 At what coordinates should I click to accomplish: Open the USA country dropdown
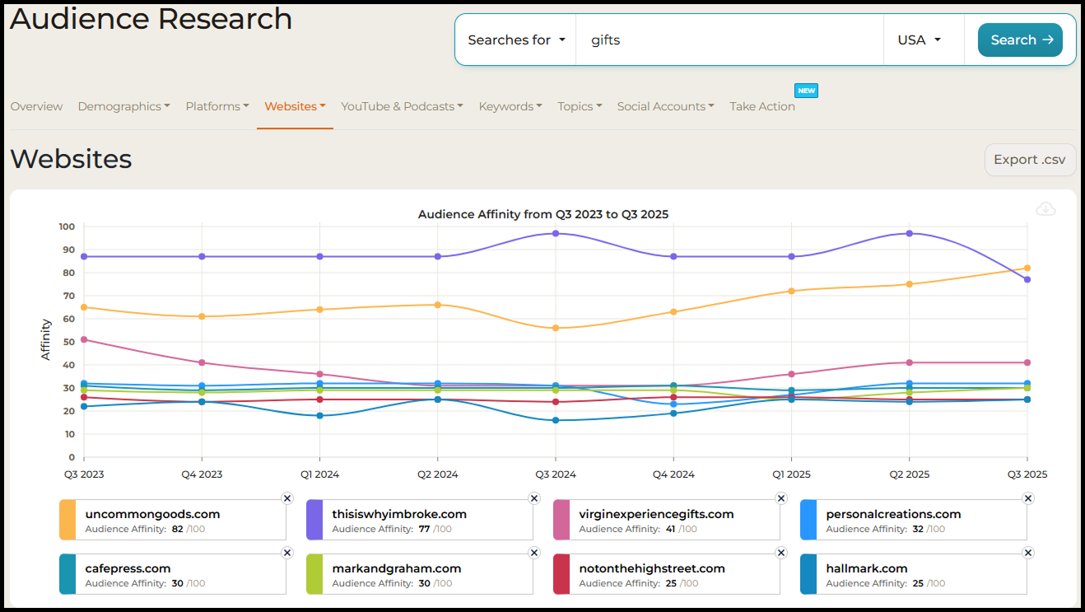(919, 40)
